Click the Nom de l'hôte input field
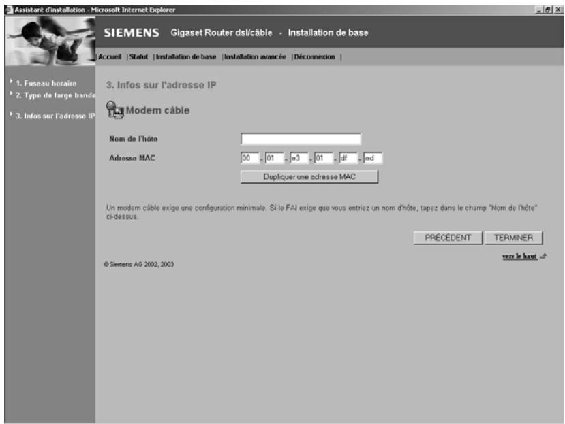This screenshot has width=565, height=424. click(x=301, y=139)
